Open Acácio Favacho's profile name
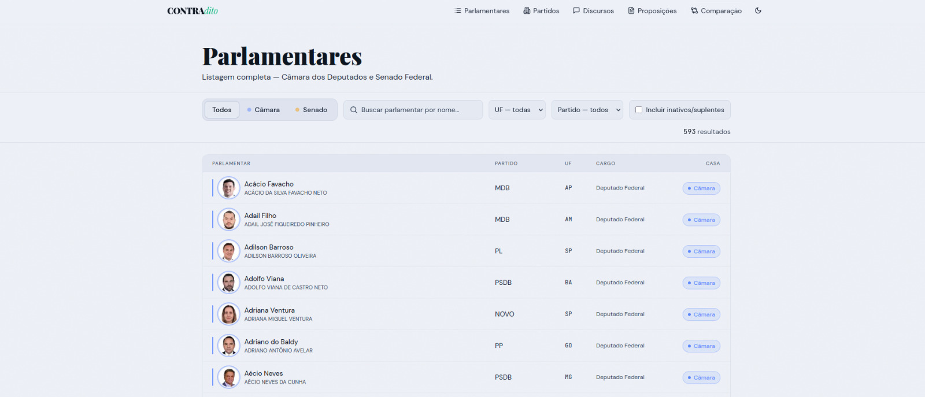The width and height of the screenshot is (925, 397). pos(269,184)
